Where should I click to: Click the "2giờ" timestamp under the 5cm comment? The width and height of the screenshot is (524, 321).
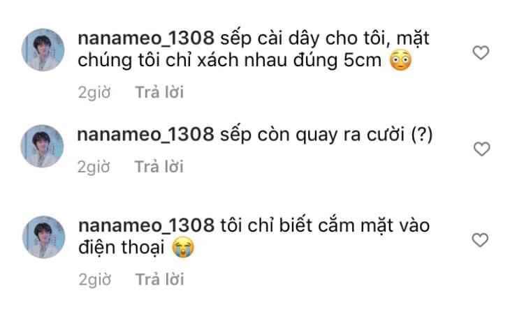coord(94,92)
